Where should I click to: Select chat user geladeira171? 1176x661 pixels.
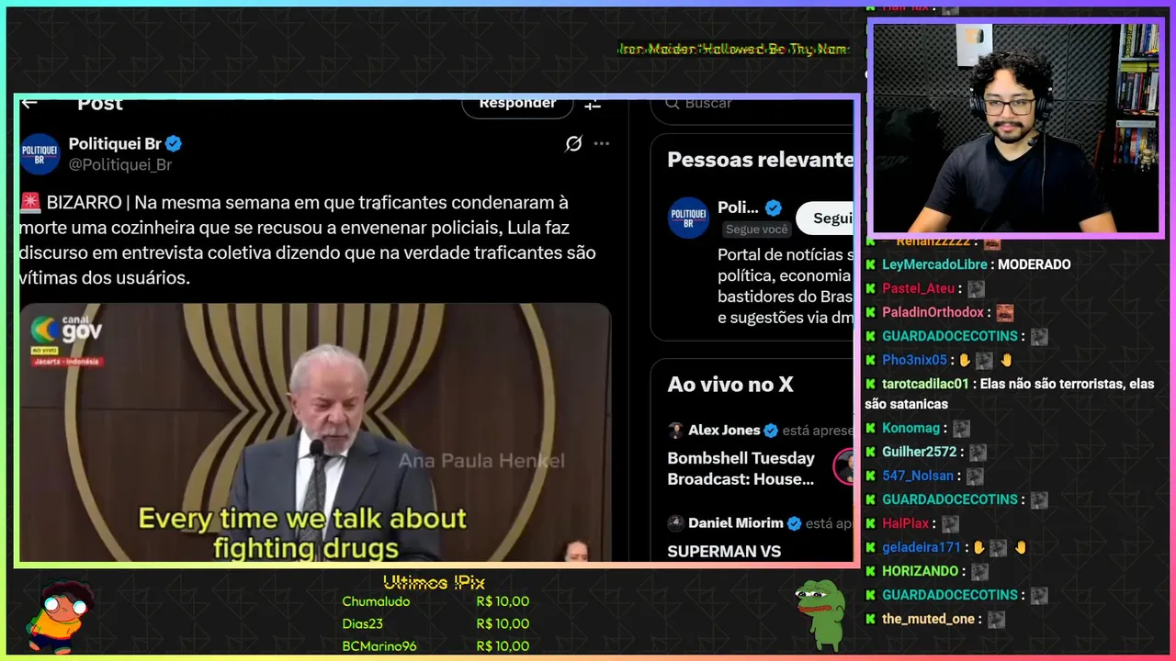[x=922, y=547]
